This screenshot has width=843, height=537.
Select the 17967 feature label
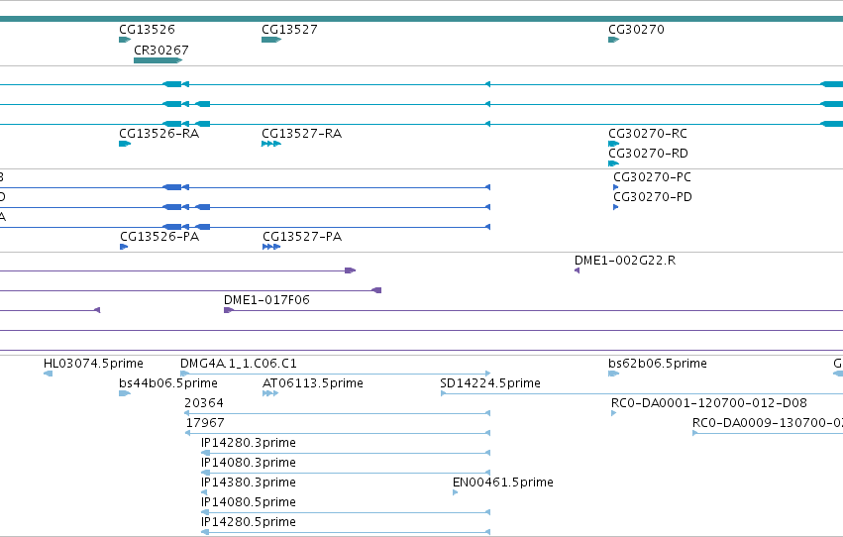click(205, 423)
